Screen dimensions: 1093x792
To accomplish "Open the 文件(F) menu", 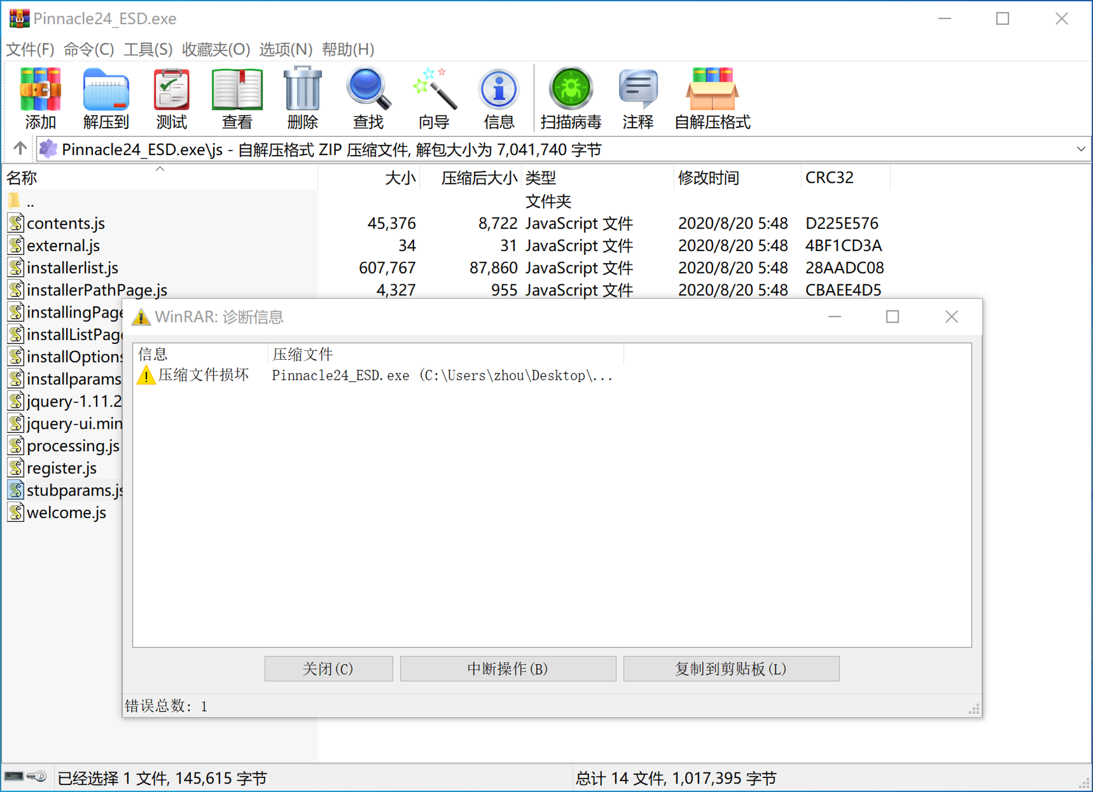I will tap(30, 49).
